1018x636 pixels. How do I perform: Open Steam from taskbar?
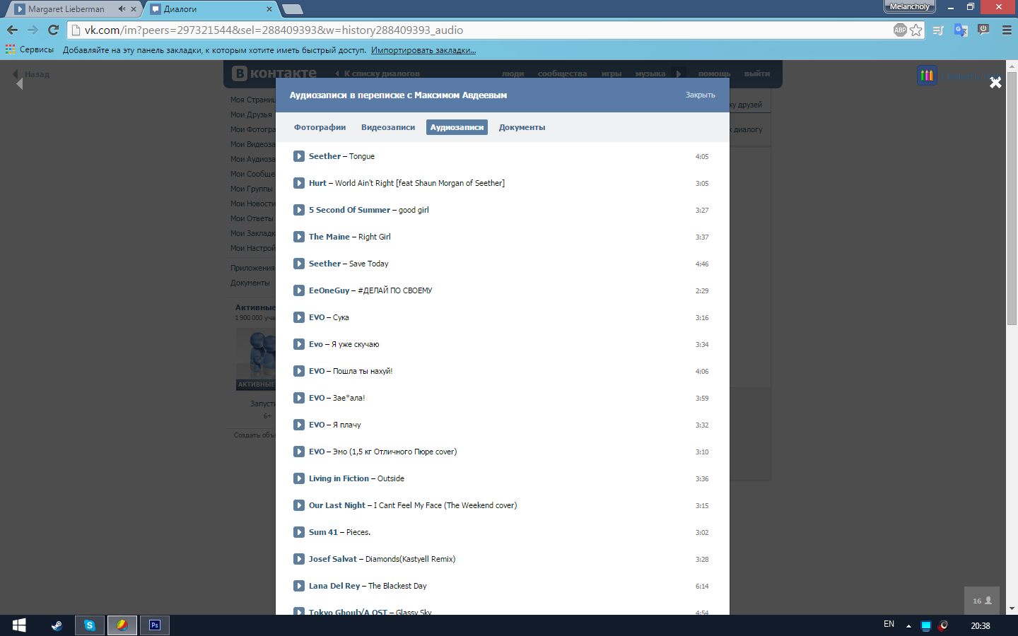[x=57, y=625]
